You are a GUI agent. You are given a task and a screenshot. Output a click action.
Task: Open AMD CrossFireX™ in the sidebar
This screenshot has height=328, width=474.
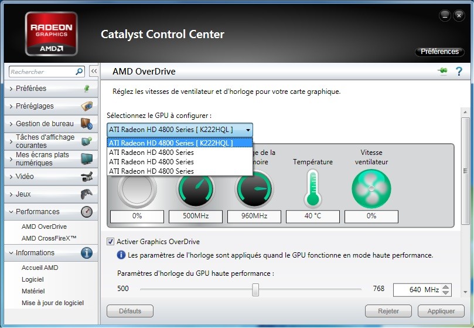pyautogui.click(x=49, y=238)
